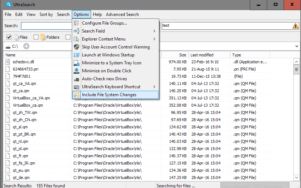Click the UltraSearch Keyboard Shortcut icon

click(77, 87)
